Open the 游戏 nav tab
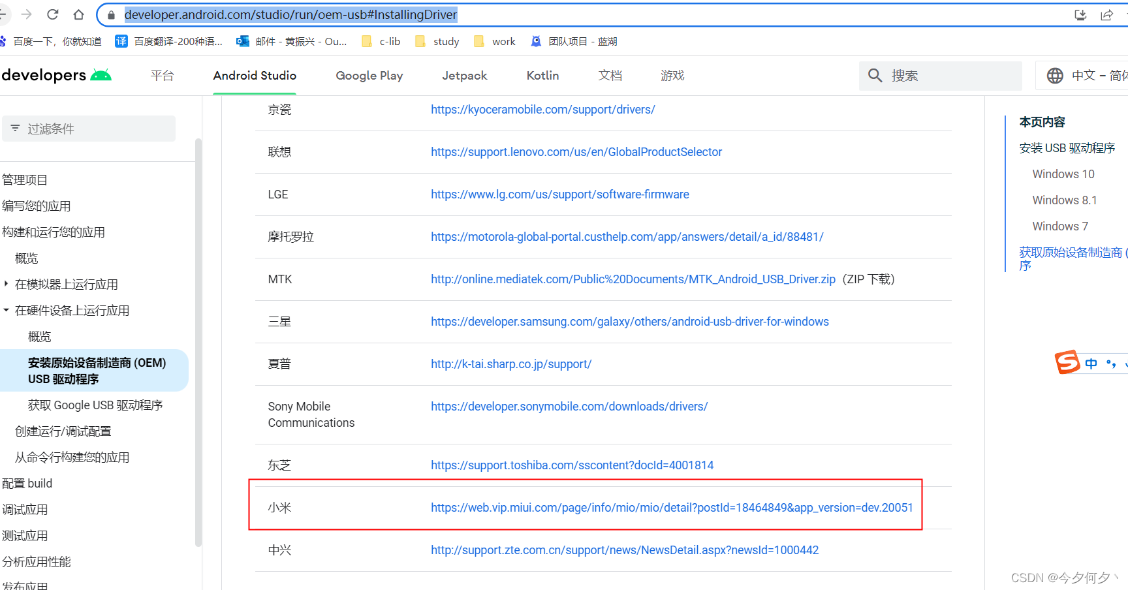 pyautogui.click(x=672, y=76)
